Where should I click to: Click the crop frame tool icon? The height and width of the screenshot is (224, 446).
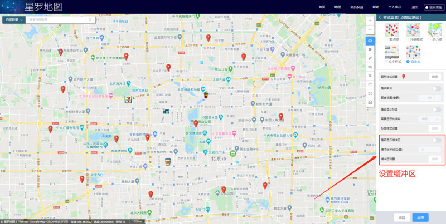(370, 67)
